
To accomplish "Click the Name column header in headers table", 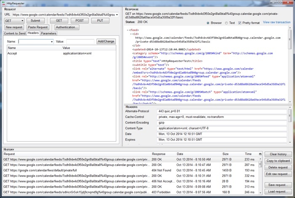I will (x=35, y=48).
